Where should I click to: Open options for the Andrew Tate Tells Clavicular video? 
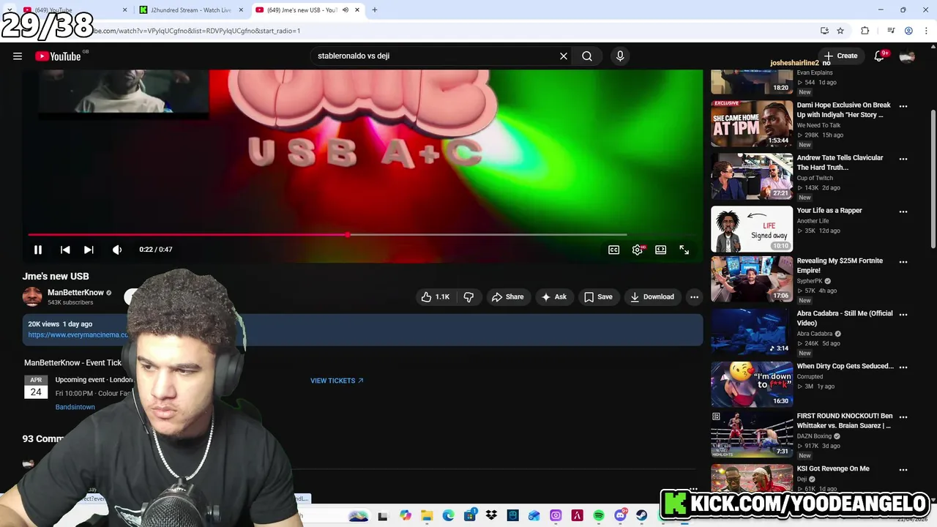point(903,159)
